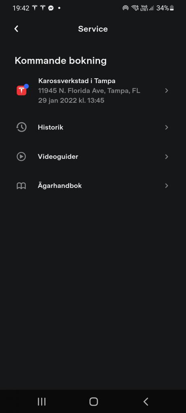Tap the first Tesla notification icon

coord(35,8)
